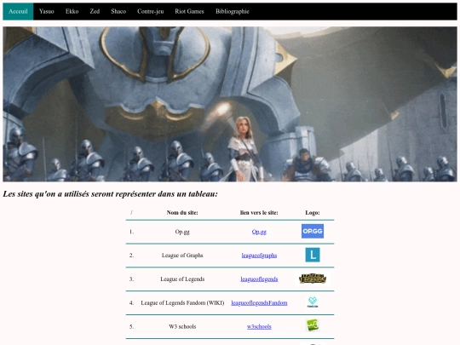Open the Riot Games page

click(x=189, y=11)
